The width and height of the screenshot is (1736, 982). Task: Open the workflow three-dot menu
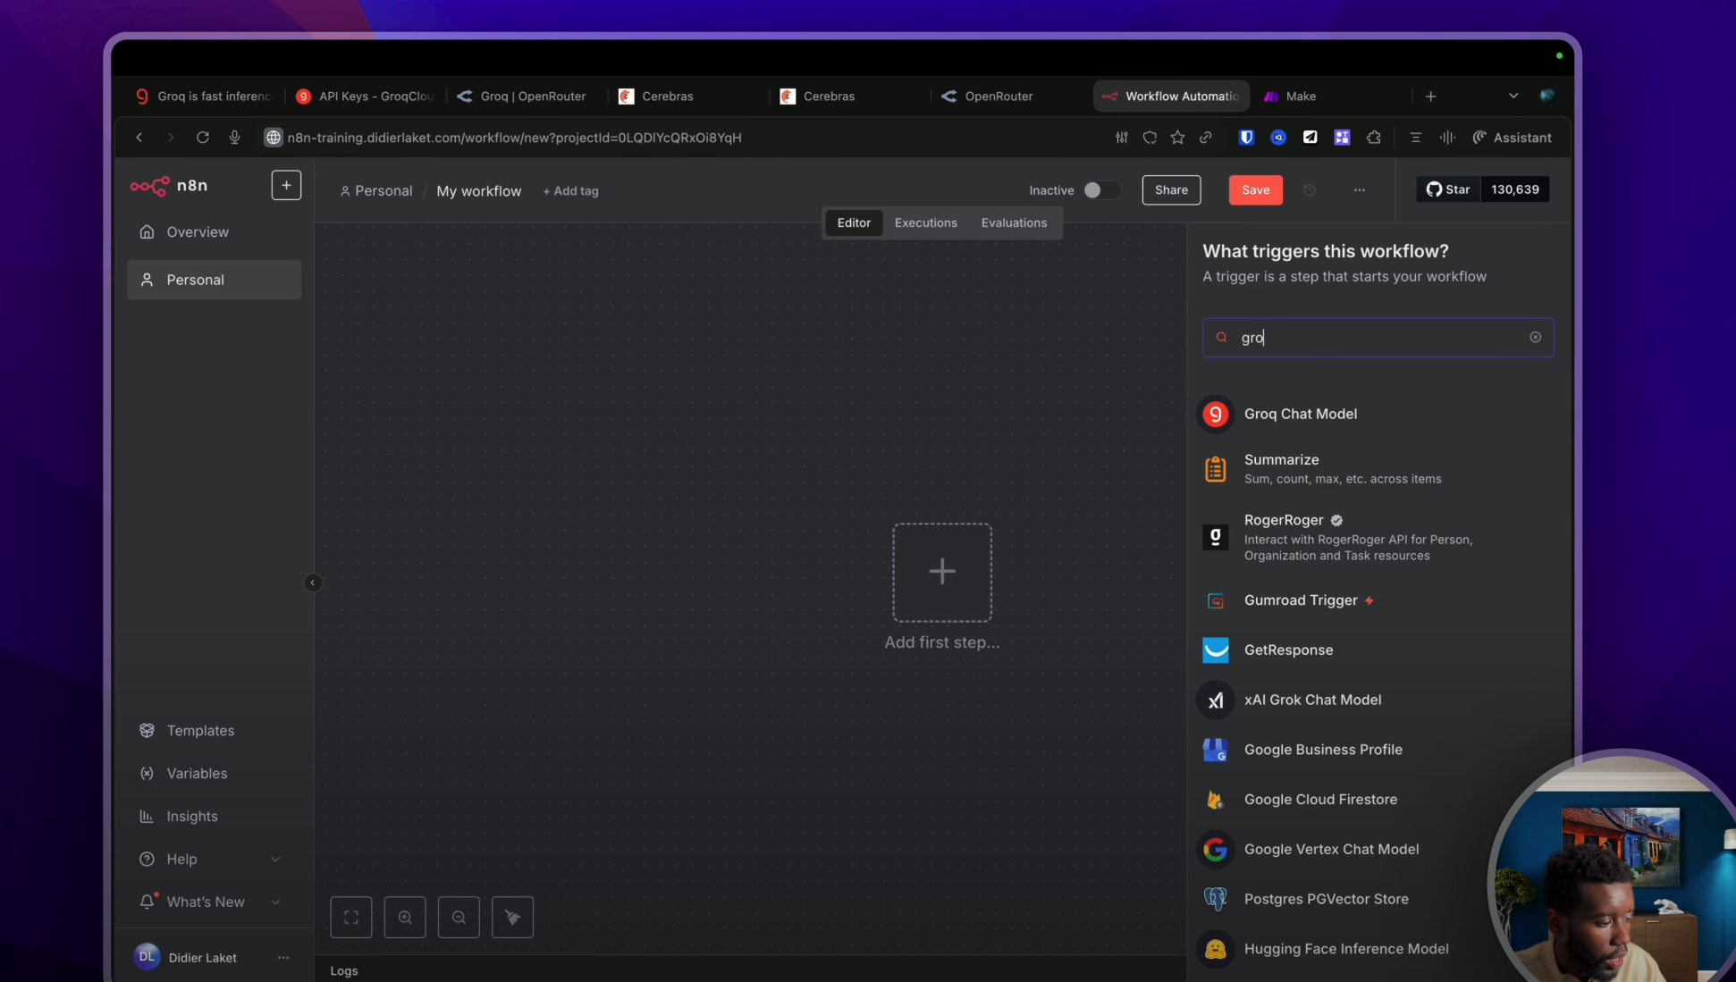coord(1359,190)
